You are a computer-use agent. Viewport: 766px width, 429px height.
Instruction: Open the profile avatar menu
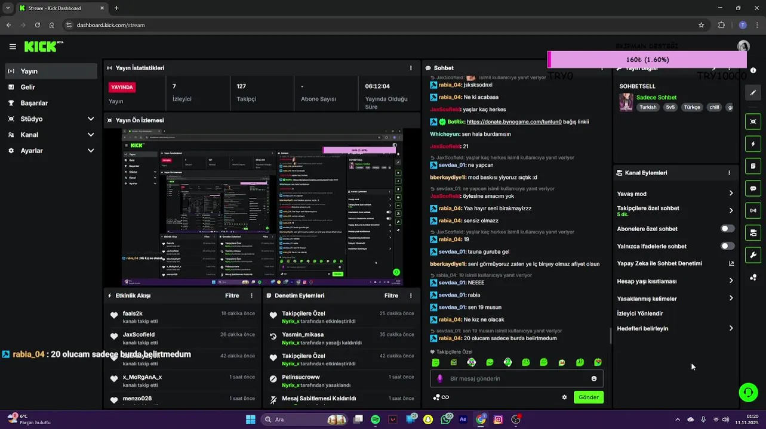pyautogui.click(x=743, y=46)
